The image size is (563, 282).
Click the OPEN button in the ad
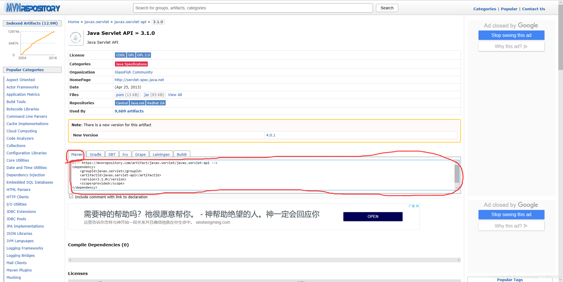point(373,216)
